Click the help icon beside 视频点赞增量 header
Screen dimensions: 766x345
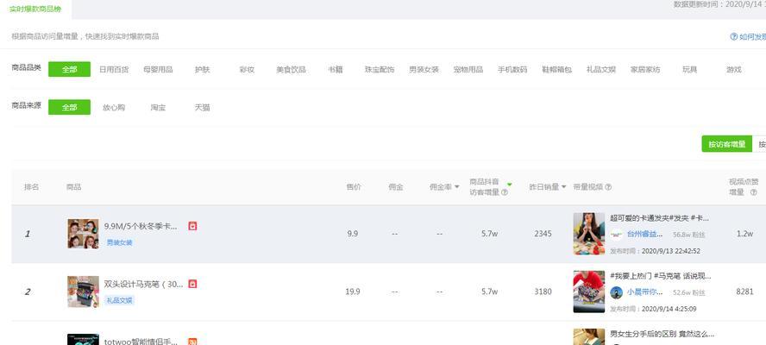click(x=753, y=192)
